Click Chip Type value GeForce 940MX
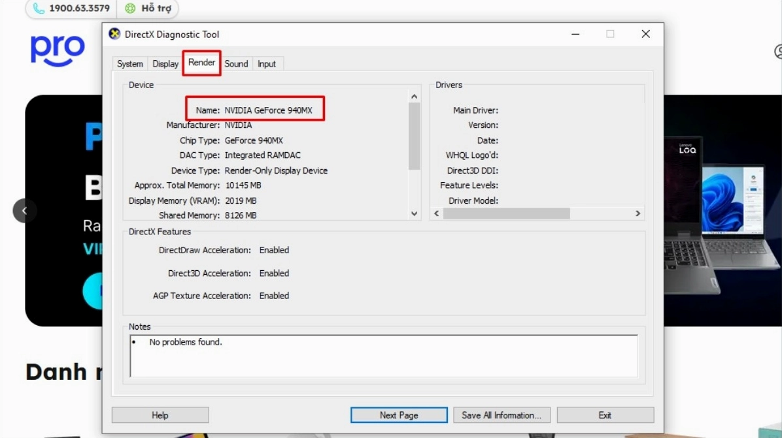The height and width of the screenshot is (438, 782). coord(253,141)
